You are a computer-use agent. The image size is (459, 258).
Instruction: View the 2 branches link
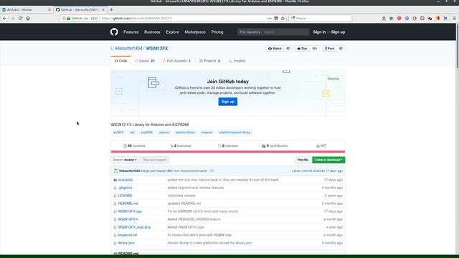pos(181,145)
